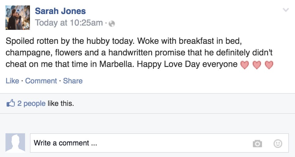Viewport: 295px width, 157px height.
Task: Click the globe public privacy icon
Action: (112, 24)
